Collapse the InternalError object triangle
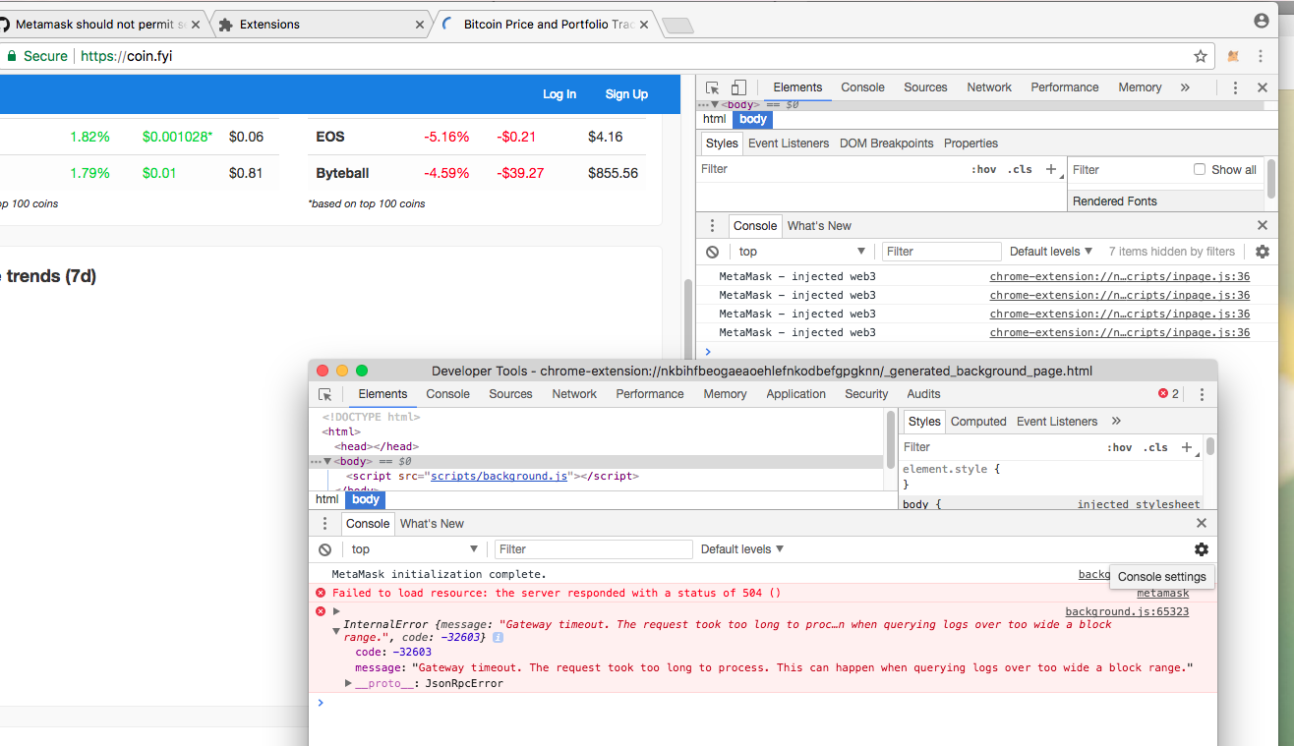Screen dimensions: 1294x746 (336, 631)
